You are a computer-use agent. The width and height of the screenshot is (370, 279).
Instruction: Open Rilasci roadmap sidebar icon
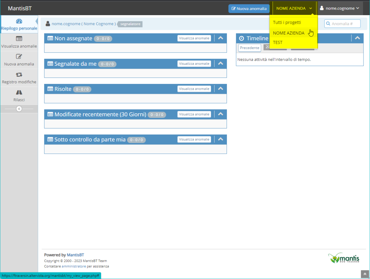19,93
